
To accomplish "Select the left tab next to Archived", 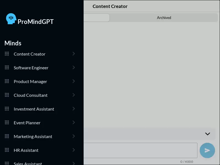I will point(97,18).
